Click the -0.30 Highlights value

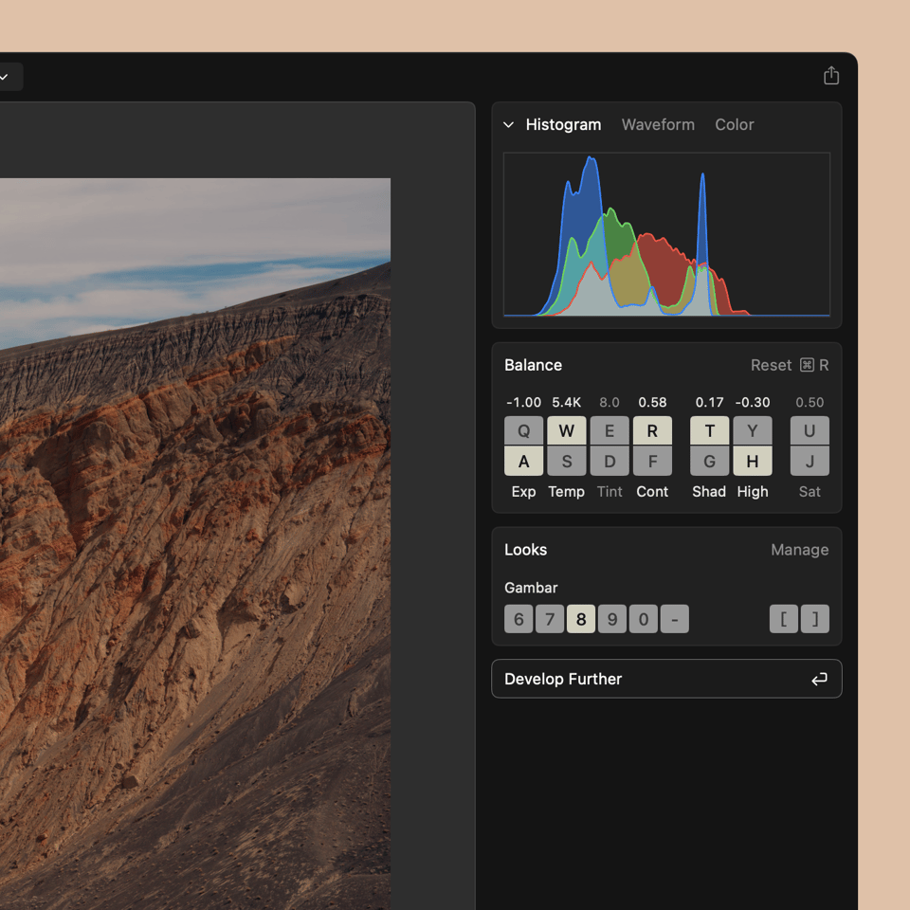click(x=752, y=402)
